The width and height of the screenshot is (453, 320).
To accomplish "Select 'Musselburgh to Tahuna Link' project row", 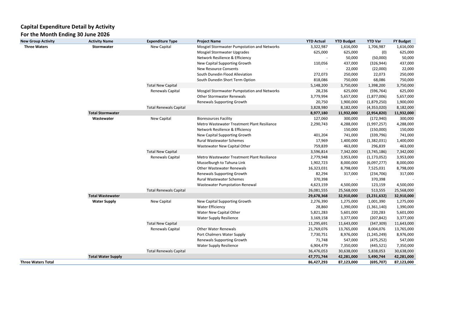I will pos(221,163).
